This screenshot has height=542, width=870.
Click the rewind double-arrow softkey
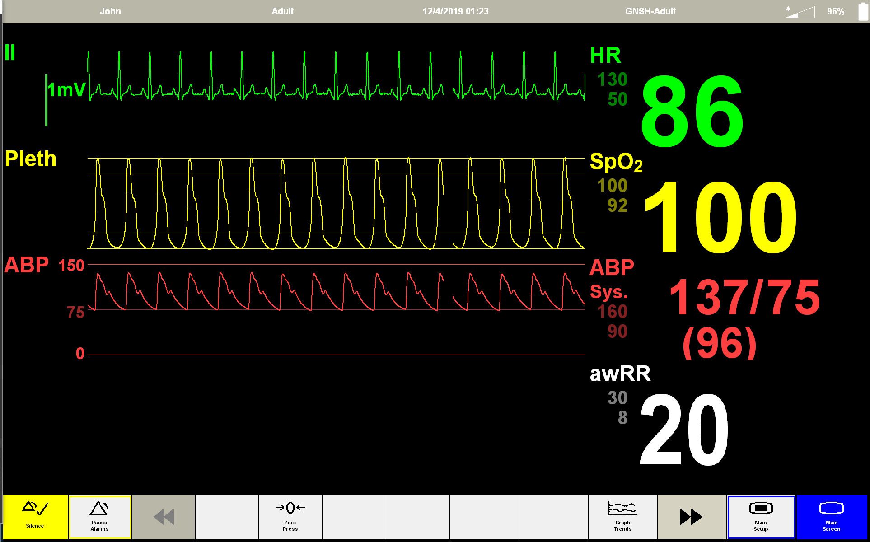pos(164,517)
